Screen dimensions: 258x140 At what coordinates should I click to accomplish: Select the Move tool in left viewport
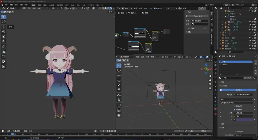(x=4, y=27)
